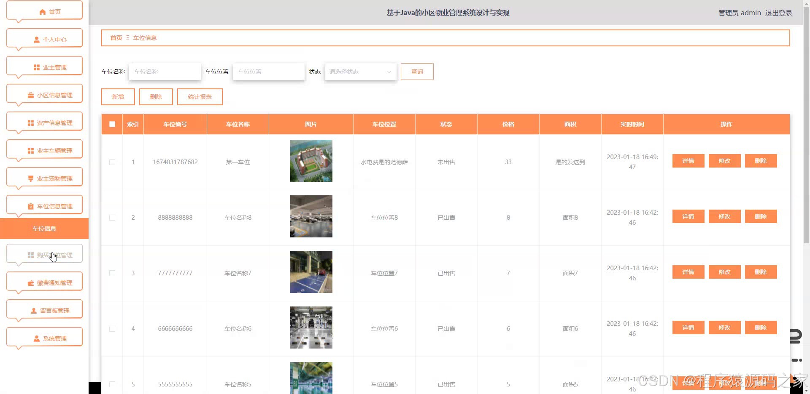Click the icon beside 业主宠物管理

pyautogui.click(x=30, y=178)
